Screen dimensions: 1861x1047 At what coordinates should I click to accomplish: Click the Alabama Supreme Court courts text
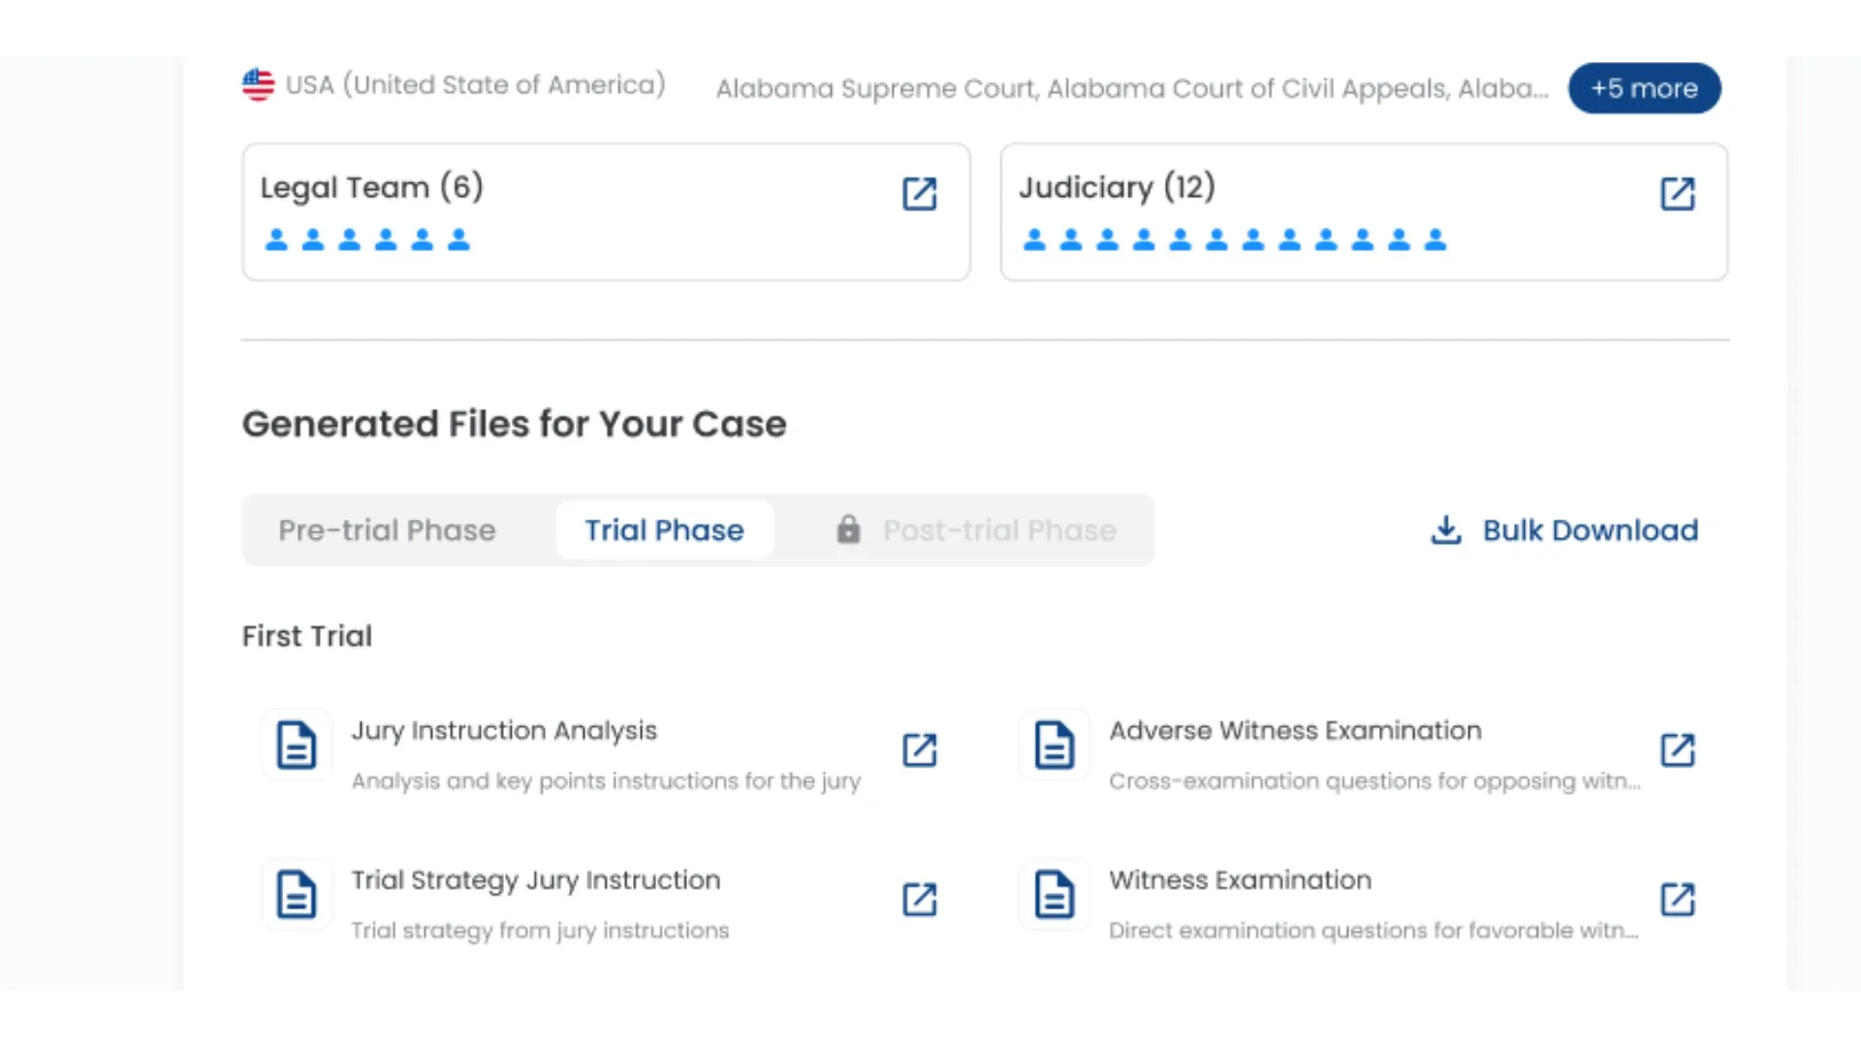click(x=1132, y=88)
